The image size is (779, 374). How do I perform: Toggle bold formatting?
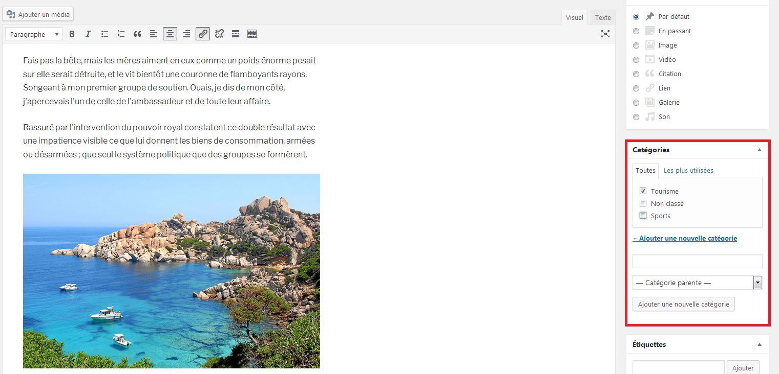point(72,34)
